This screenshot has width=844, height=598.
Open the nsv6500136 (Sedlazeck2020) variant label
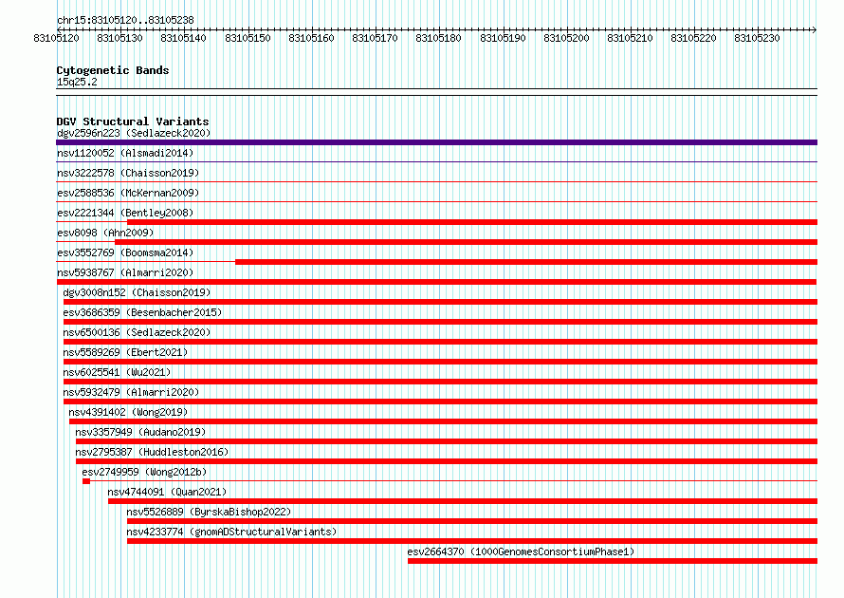[137, 332]
